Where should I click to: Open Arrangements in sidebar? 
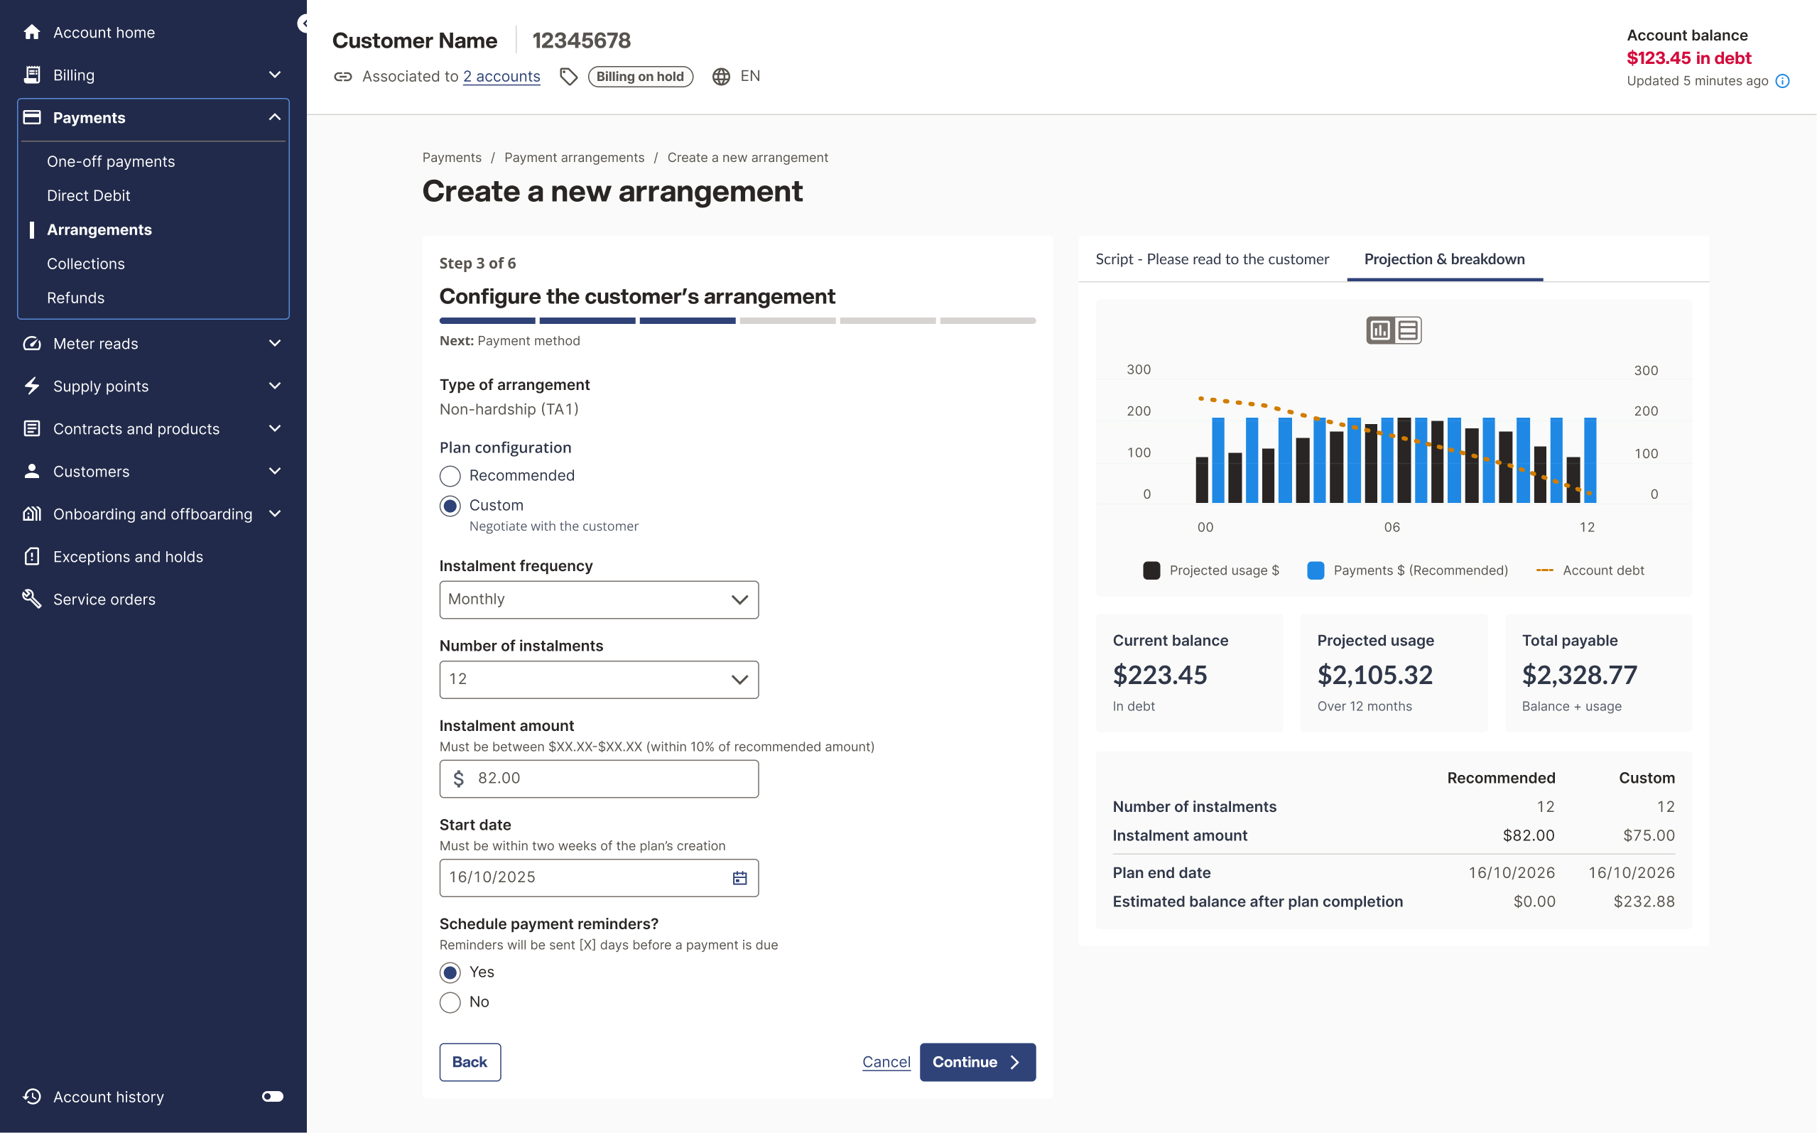pyautogui.click(x=99, y=230)
